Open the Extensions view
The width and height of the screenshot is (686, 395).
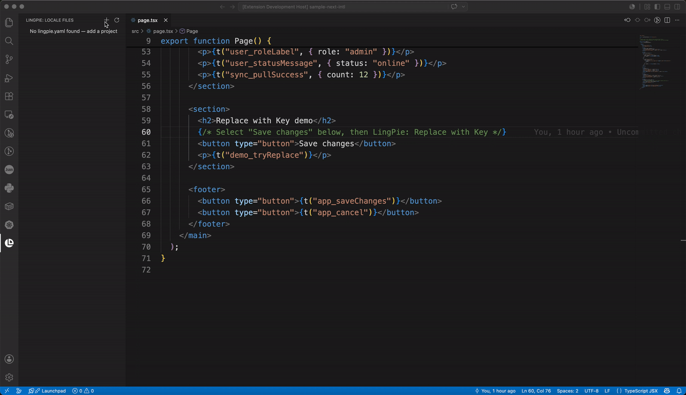pos(9,96)
